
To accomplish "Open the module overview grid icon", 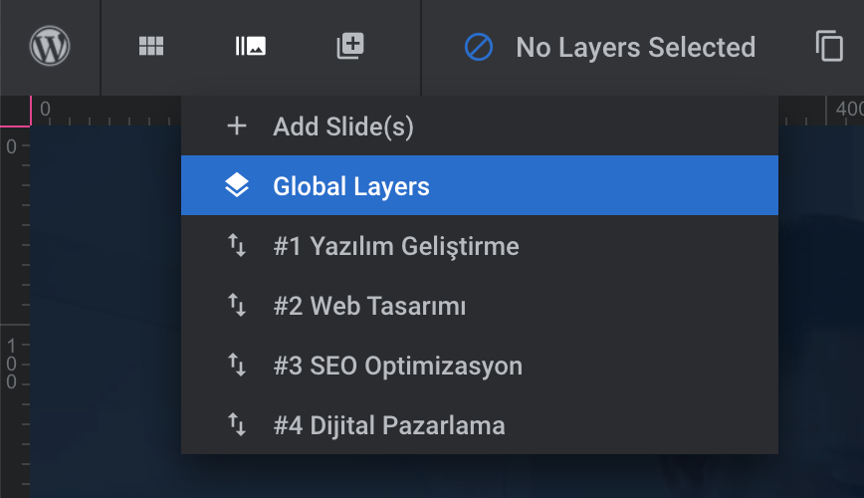I will (150, 47).
